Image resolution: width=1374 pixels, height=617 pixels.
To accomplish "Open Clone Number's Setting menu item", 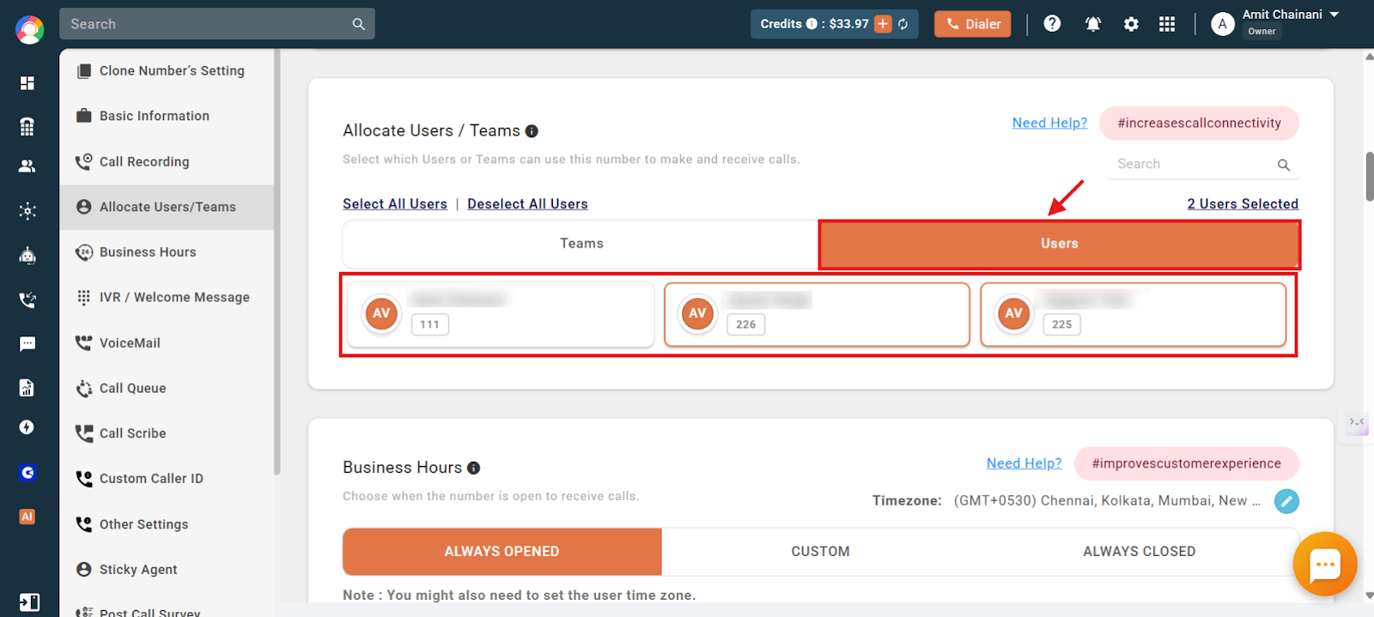I will pos(167,71).
